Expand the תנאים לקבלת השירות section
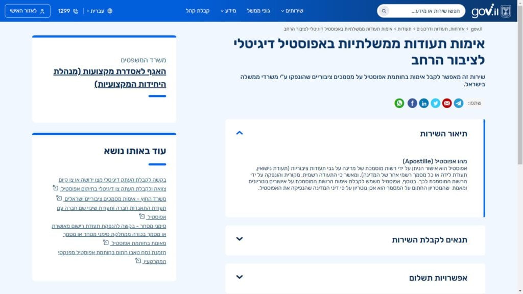 tap(240, 239)
